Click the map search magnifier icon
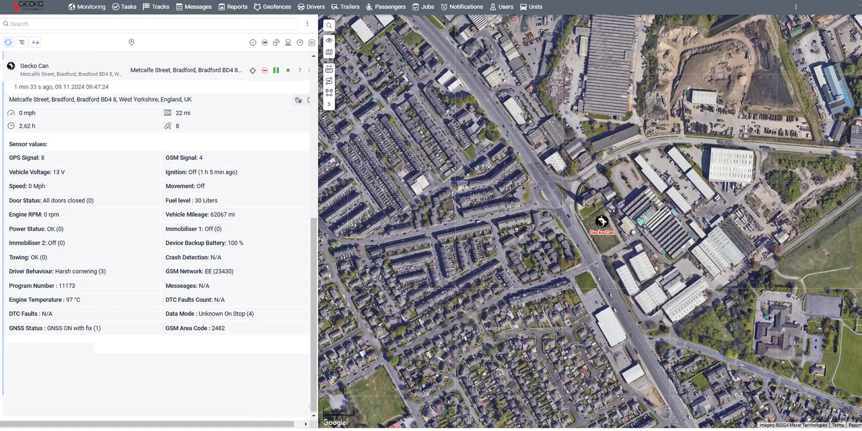Image resolution: width=862 pixels, height=431 pixels. (x=329, y=26)
